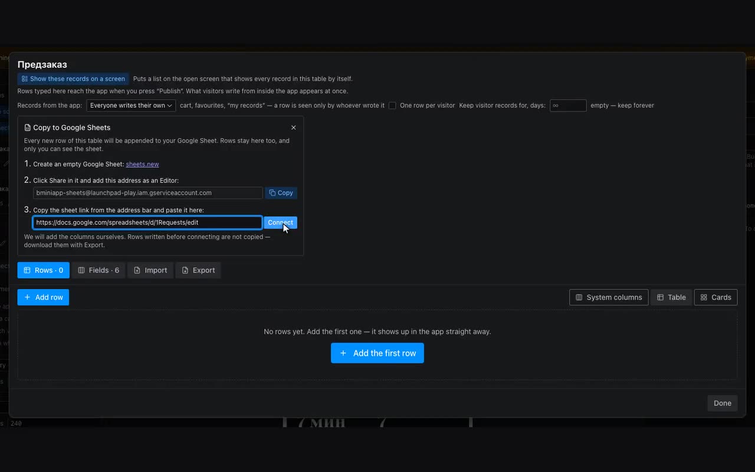Toggle System columns
This screenshot has width=755, height=472.
[609, 297]
